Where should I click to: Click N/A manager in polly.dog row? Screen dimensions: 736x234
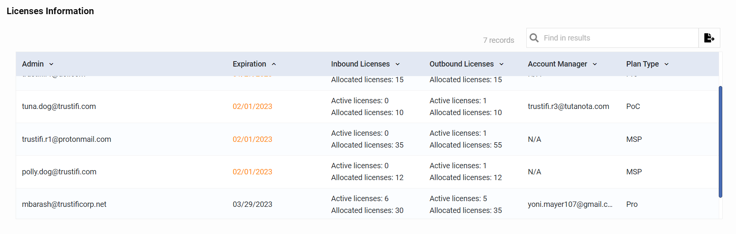click(x=534, y=172)
